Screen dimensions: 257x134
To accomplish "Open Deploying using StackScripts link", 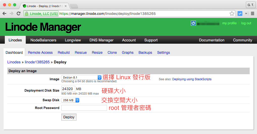I will (192, 79).
